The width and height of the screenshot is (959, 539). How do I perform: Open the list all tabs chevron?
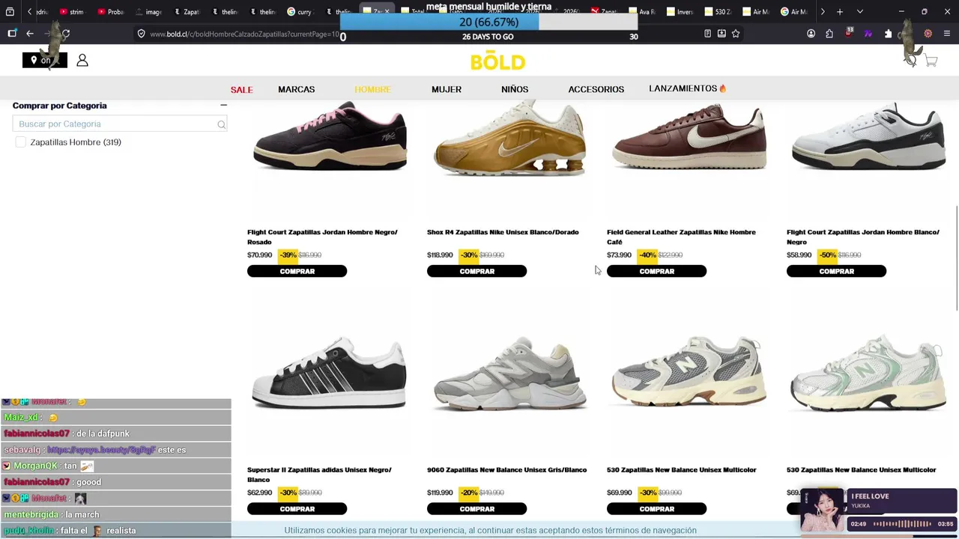tap(859, 12)
